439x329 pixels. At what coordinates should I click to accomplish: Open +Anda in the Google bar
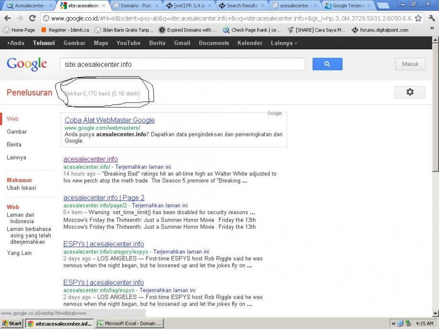pyautogui.click(x=15, y=43)
